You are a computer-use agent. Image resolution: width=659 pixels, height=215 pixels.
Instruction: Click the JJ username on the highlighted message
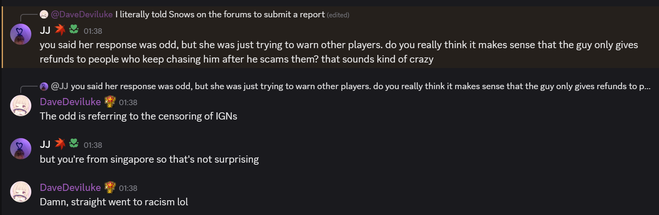[x=45, y=30]
